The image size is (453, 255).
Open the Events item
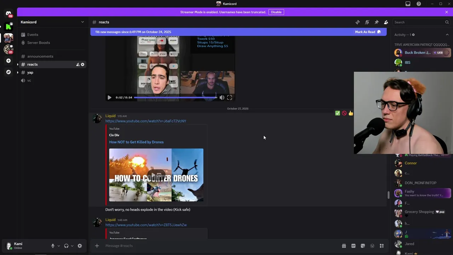click(53, 35)
